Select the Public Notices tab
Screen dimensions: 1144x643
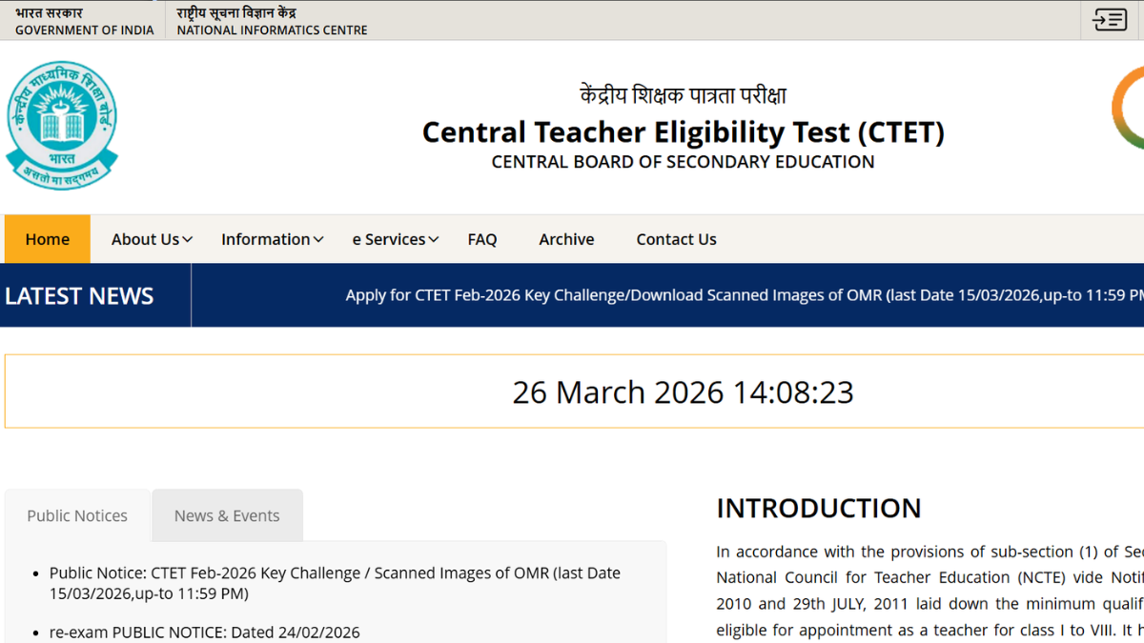pos(77,515)
